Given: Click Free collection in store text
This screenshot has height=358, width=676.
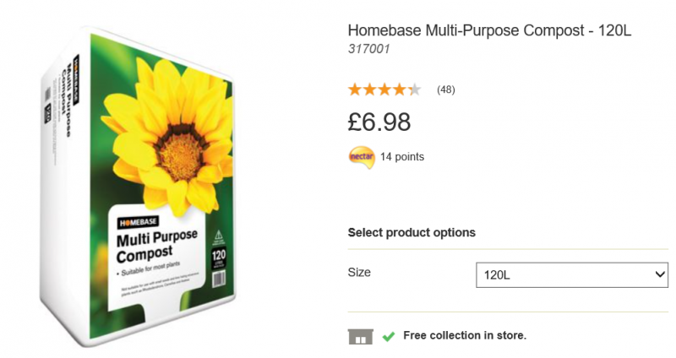Looking at the screenshot, I should (x=465, y=336).
